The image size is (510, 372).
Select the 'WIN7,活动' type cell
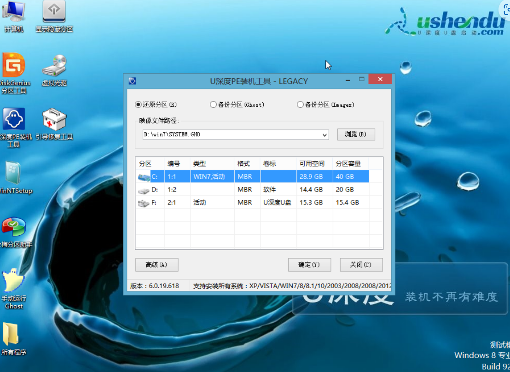(x=212, y=176)
